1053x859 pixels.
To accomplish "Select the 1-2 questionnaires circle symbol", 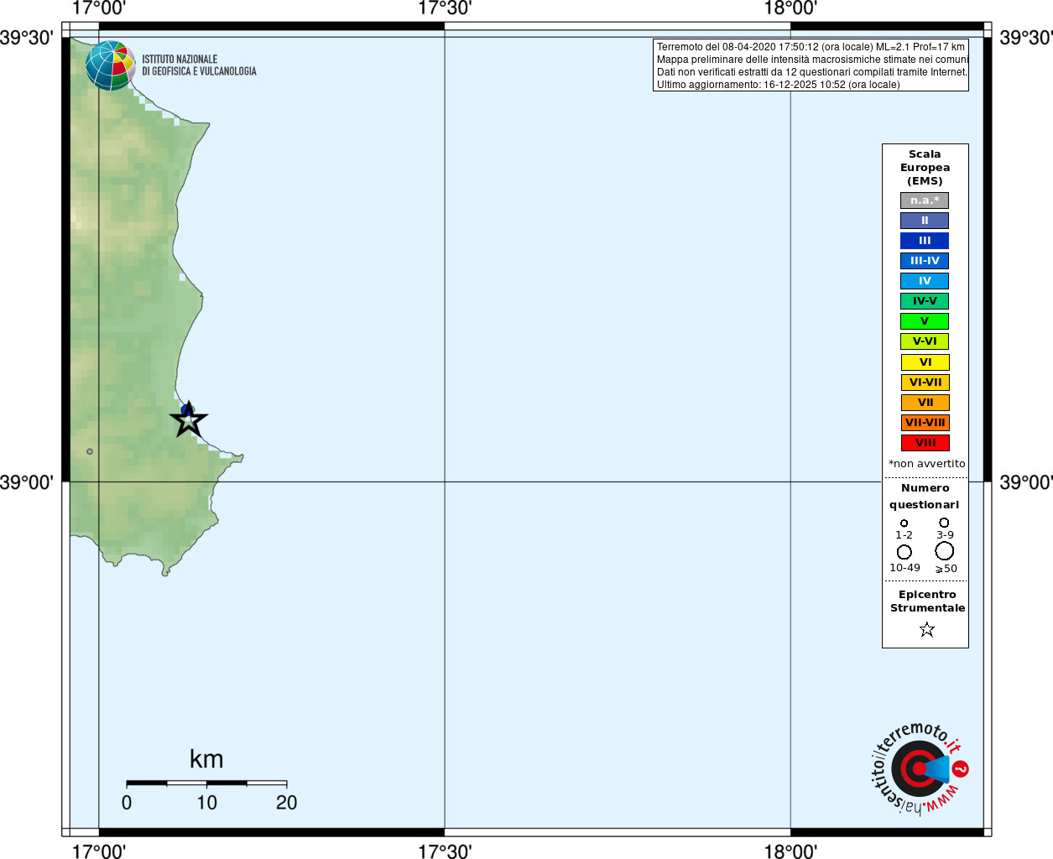I will coord(904,523).
